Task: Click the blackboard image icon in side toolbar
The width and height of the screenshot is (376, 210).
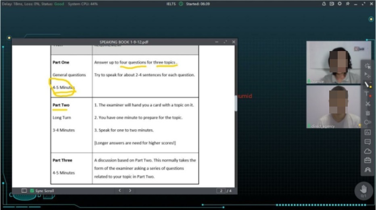Action: (368, 132)
